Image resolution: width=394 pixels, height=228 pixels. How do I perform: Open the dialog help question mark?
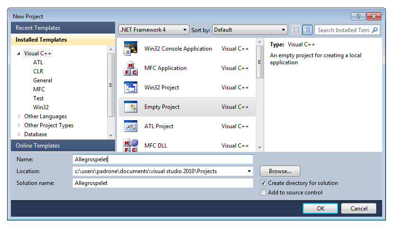click(358, 17)
